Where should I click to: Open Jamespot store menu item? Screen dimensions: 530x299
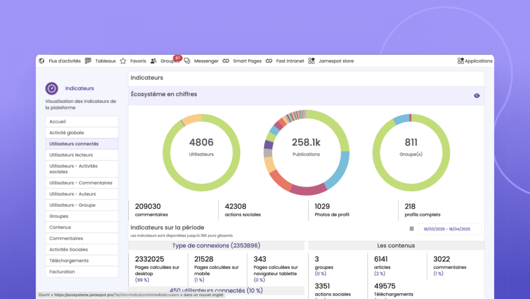[x=336, y=61]
